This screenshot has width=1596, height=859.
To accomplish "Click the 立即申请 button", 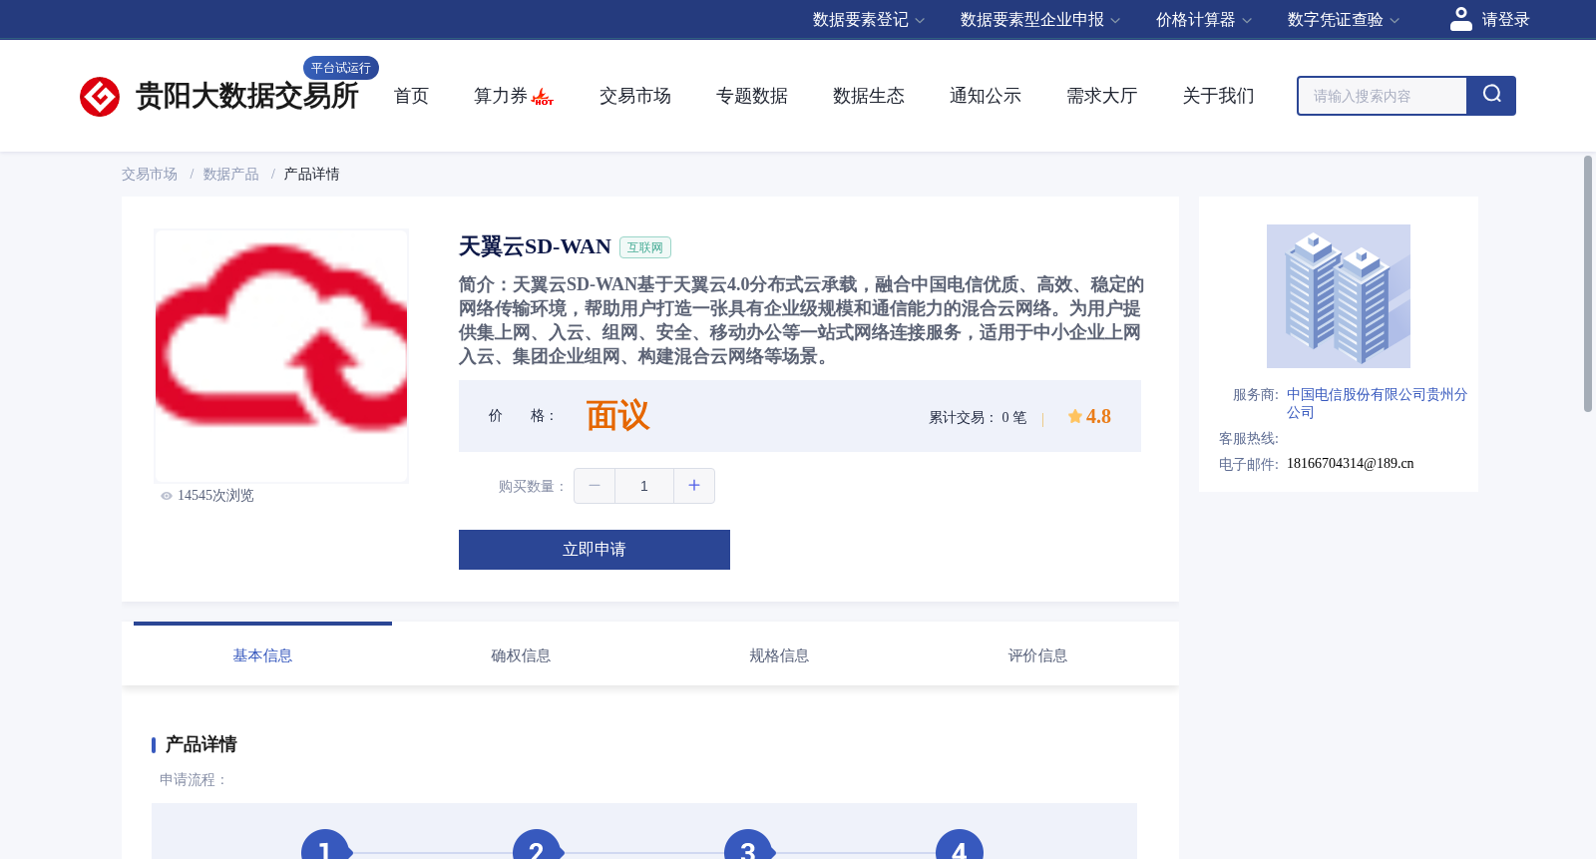I will (595, 550).
